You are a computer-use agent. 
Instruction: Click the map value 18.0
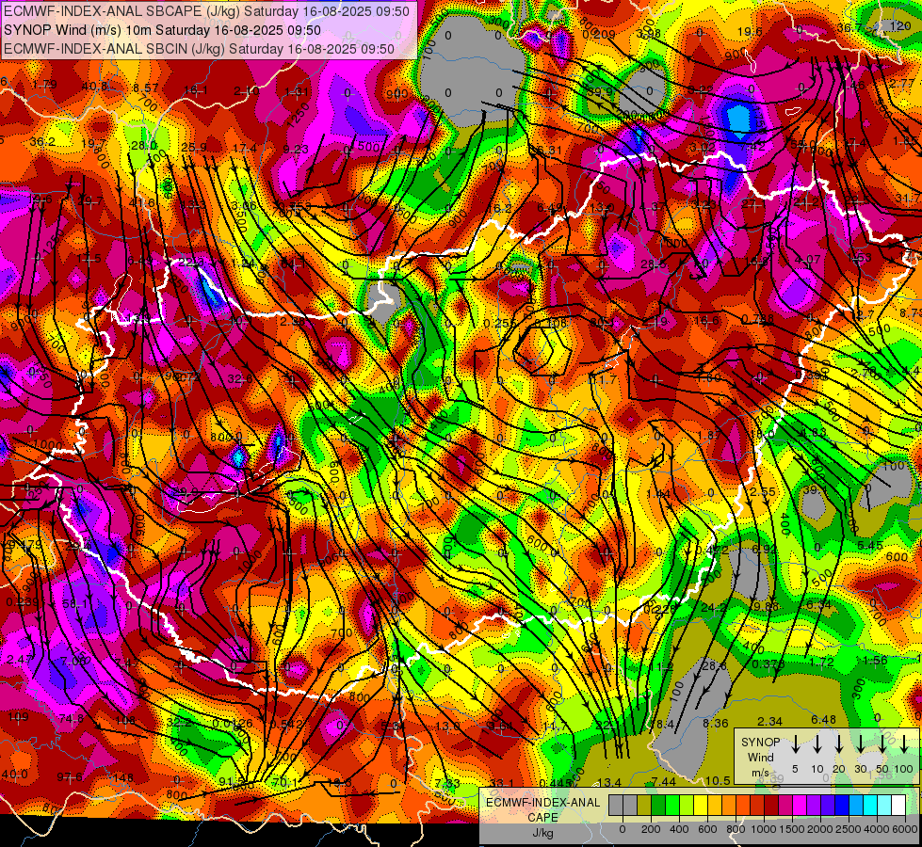(x=762, y=435)
